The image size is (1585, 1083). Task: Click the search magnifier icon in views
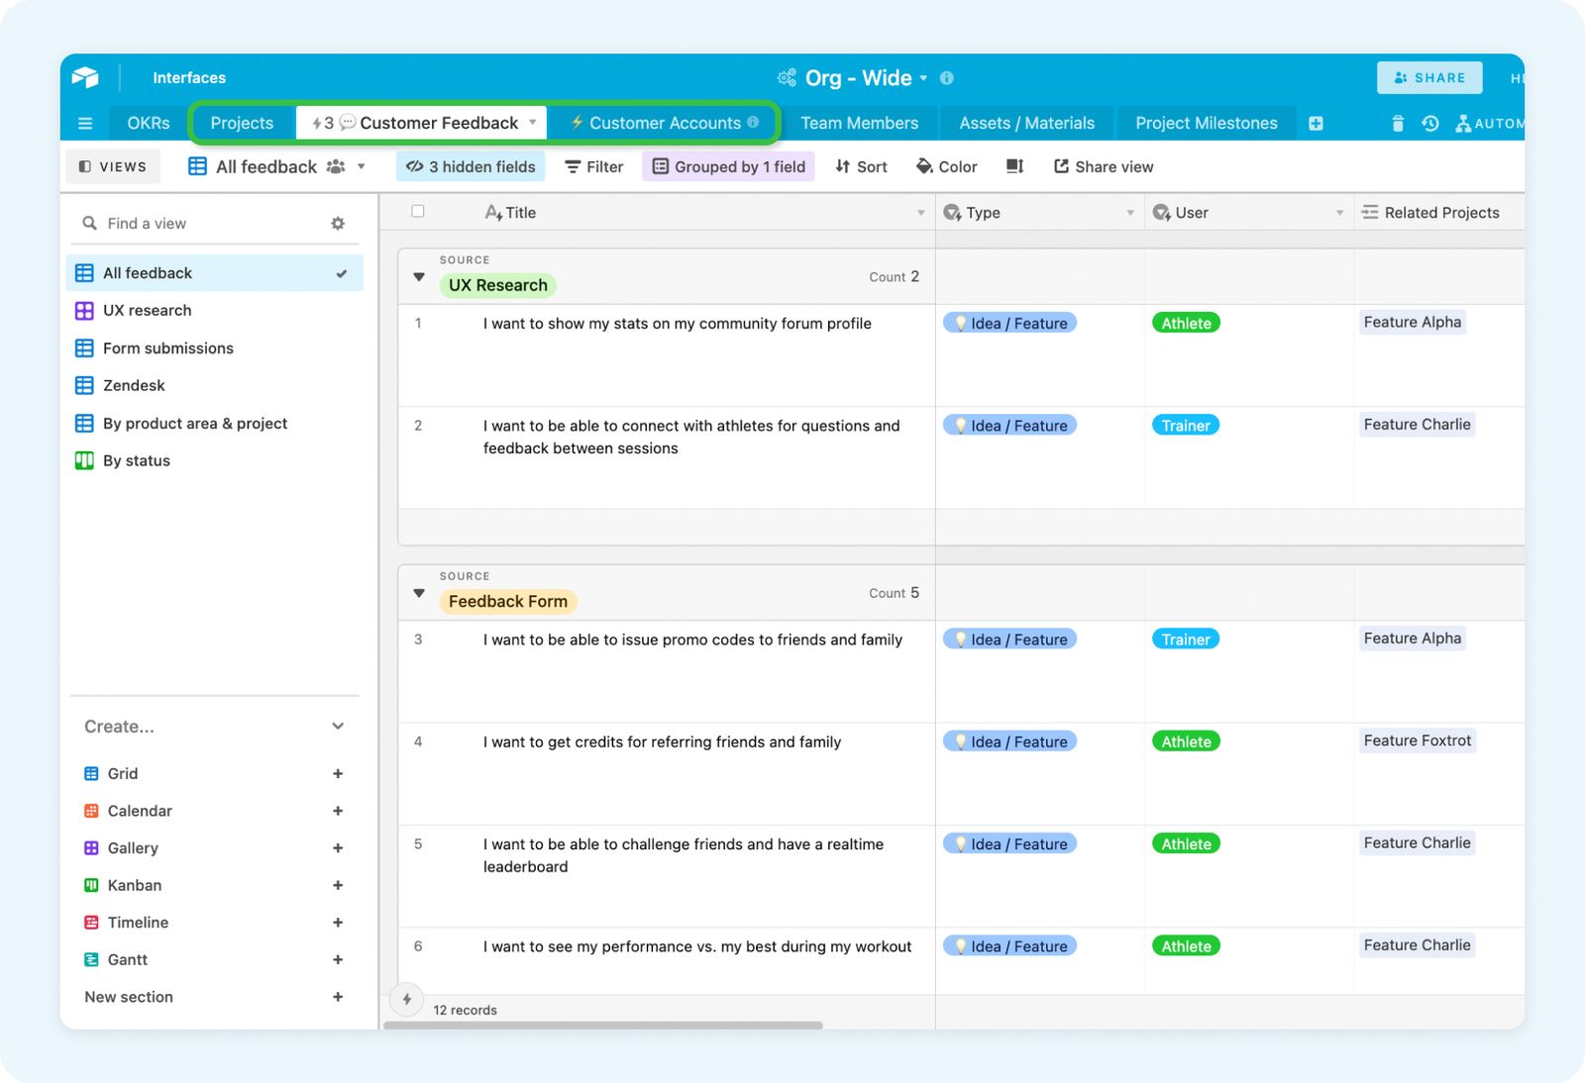(89, 224)
